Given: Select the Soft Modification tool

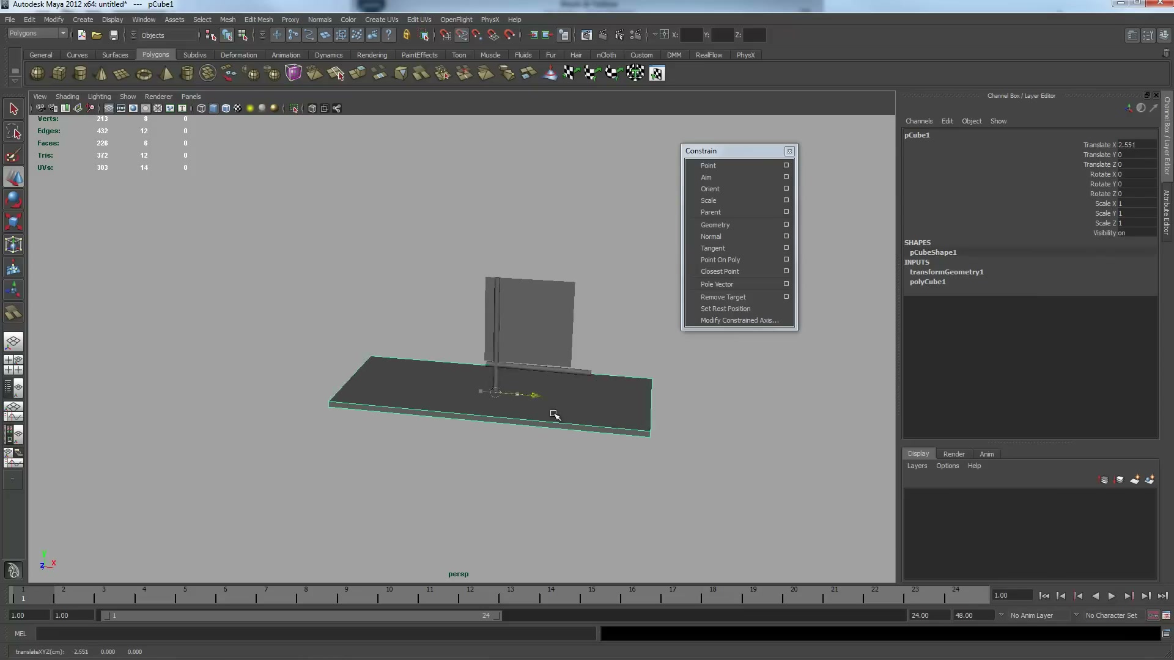Looking at the screenshot, I should click(13, 267).
